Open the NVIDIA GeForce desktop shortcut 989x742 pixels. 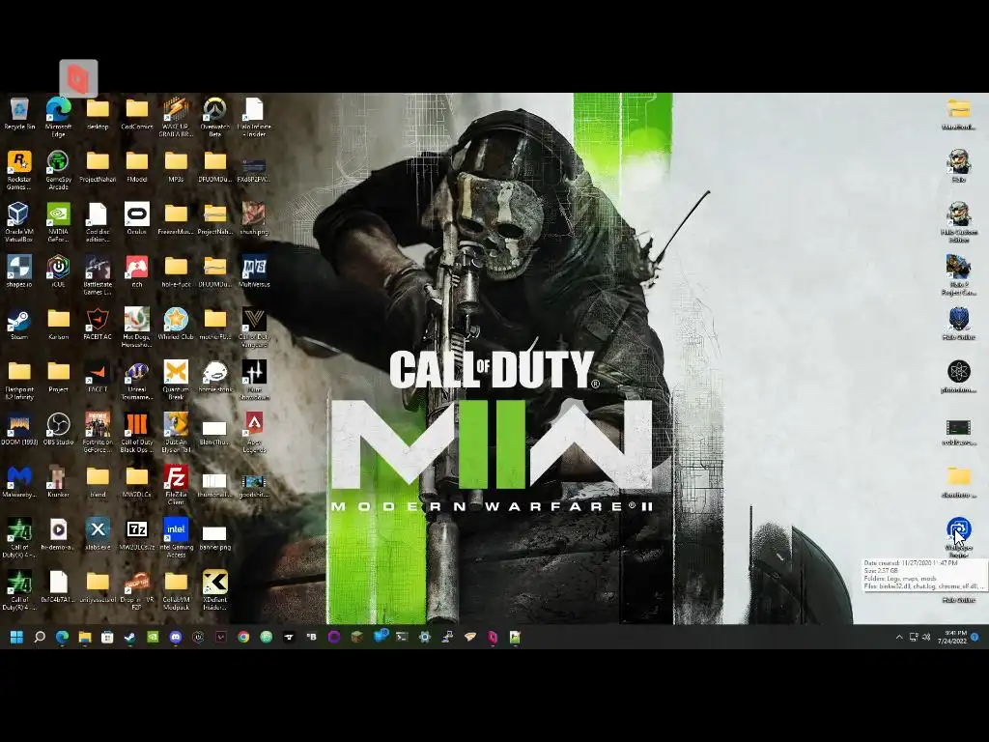coord(58,221)
